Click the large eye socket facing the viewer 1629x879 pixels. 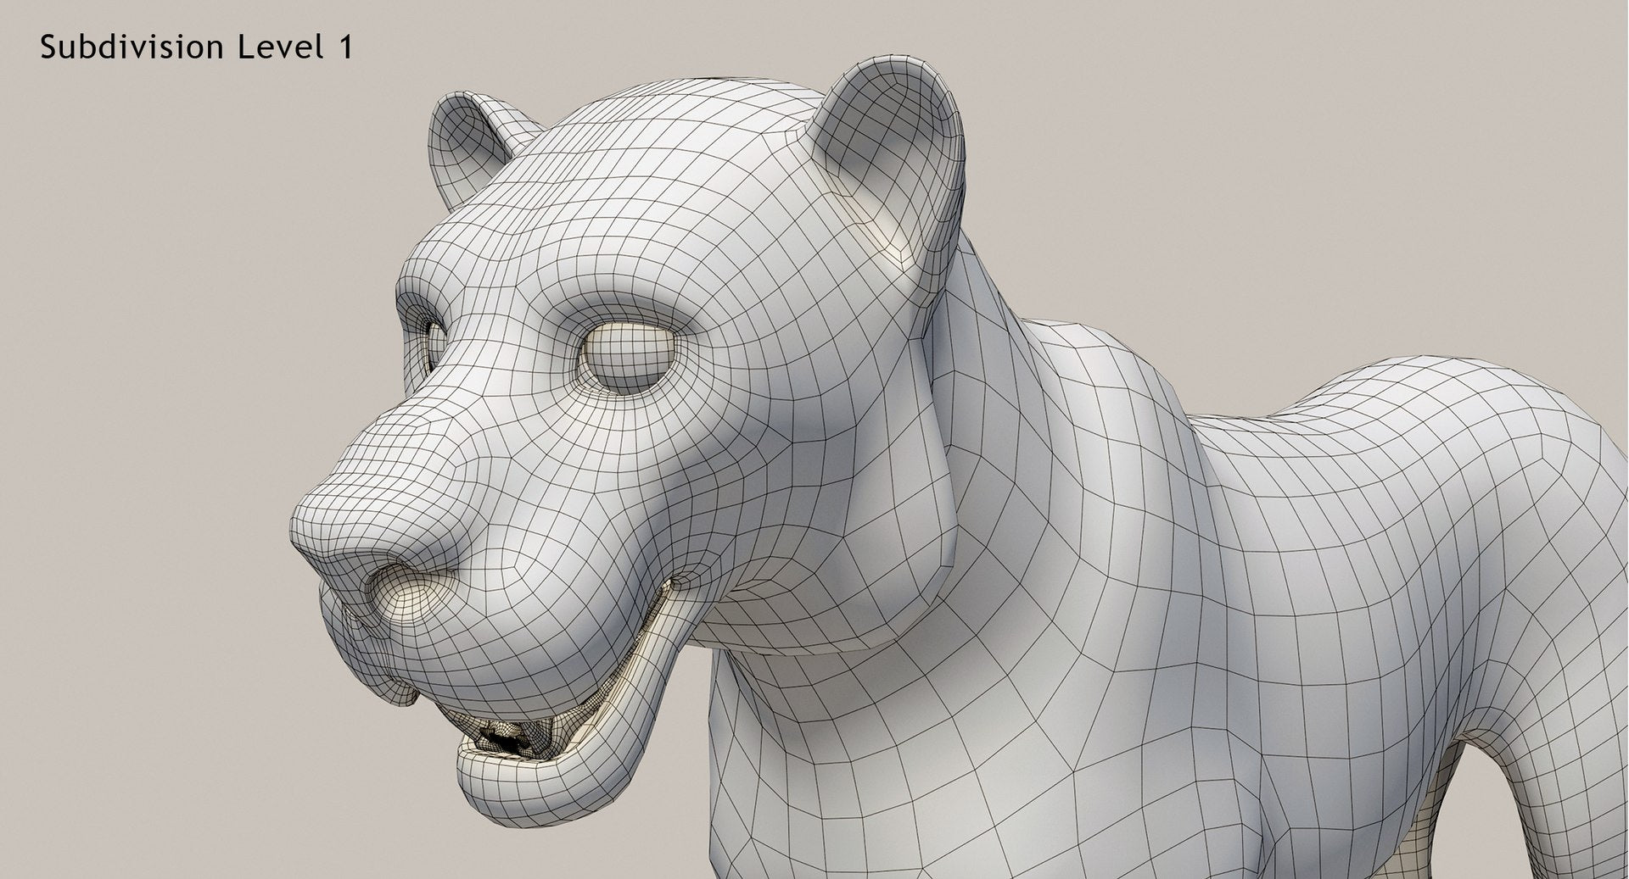pyautogui.click(x=628, y=358)
